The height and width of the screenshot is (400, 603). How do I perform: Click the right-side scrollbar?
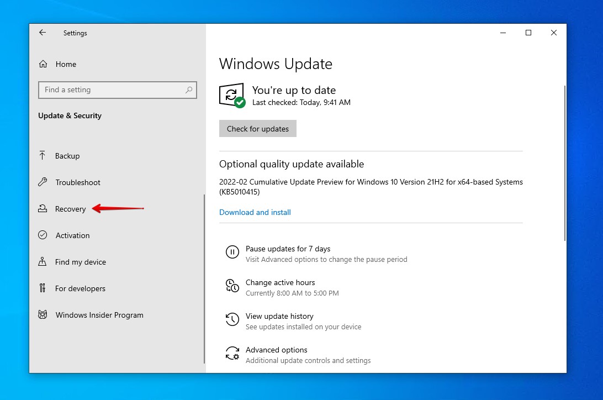[564, 163]
